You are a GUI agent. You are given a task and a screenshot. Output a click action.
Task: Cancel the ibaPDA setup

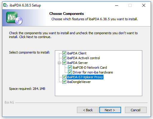(136, 110)
